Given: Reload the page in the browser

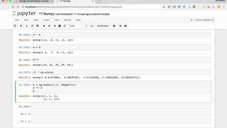Looking at the screenshot, I should pyautogui.click(x=13, y=7).
